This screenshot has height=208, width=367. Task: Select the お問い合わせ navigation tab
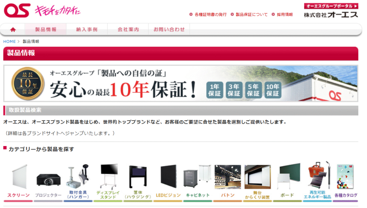(x=169, y=29)
